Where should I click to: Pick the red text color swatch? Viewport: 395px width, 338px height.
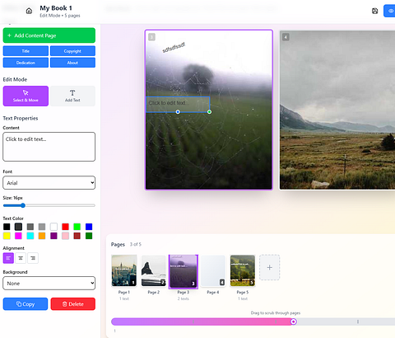(x=65, y=227)
